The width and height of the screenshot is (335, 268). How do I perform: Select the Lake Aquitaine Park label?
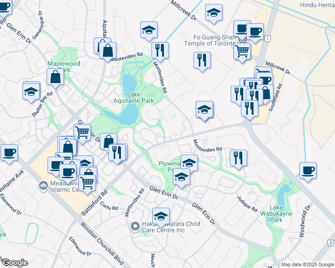(133, 97)
